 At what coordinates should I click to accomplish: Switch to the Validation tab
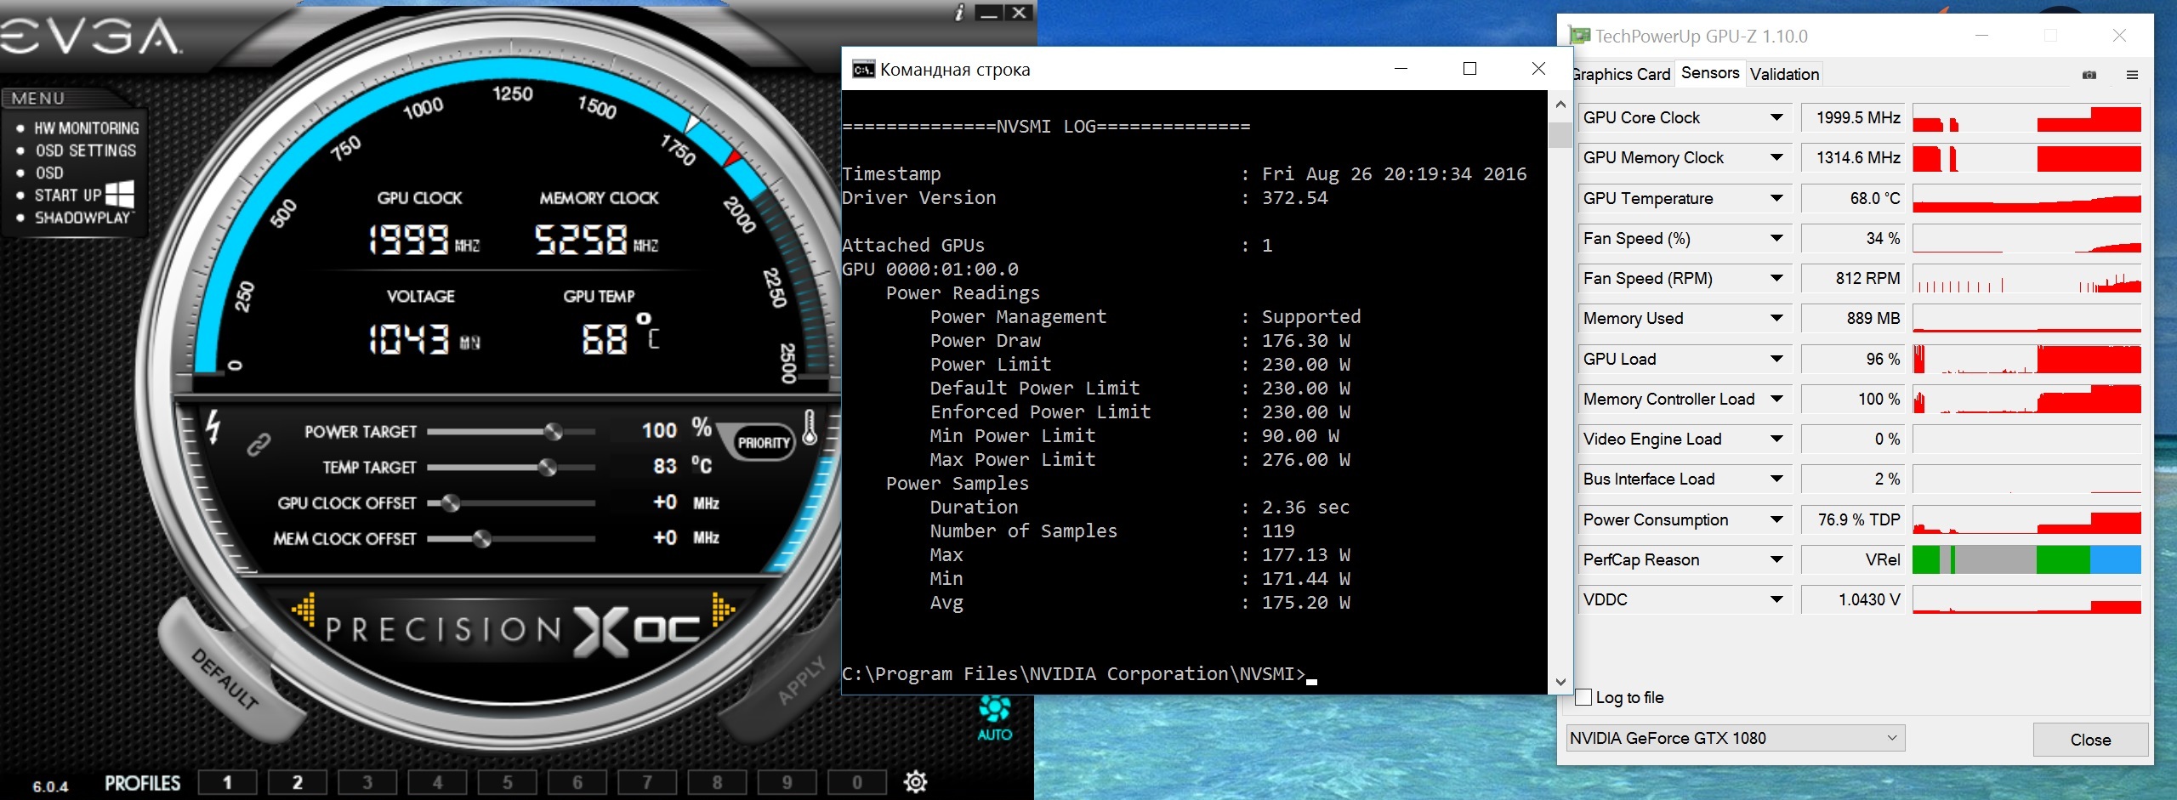[1784, 74]
